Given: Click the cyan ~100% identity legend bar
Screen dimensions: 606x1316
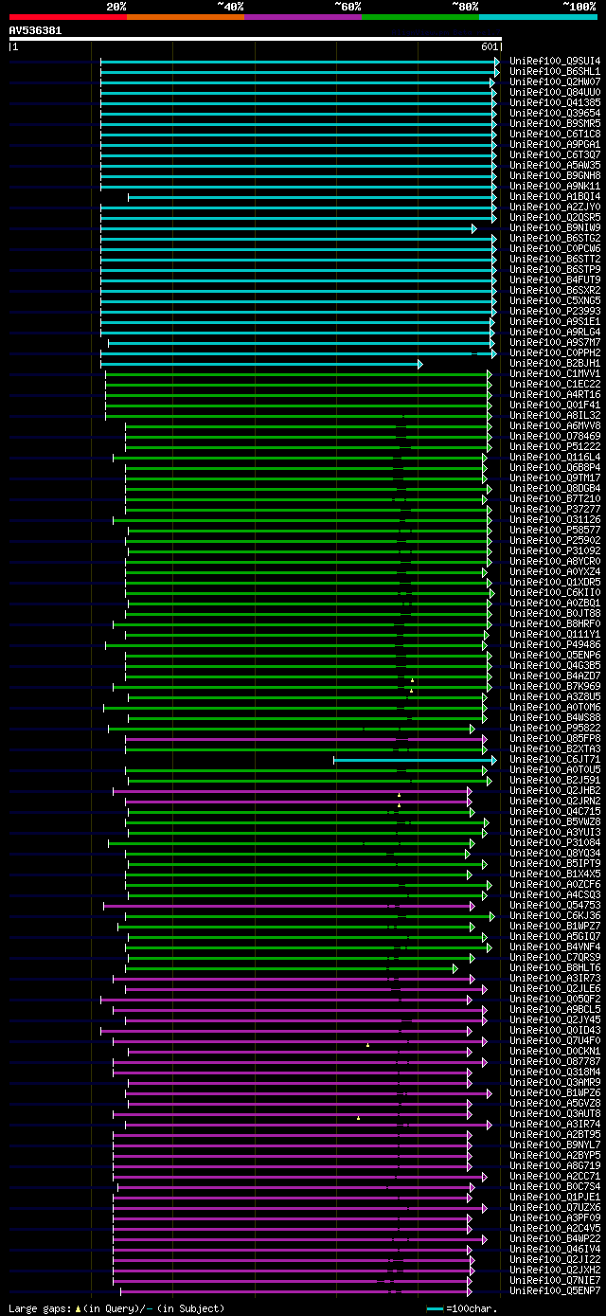Looking at the screenshot, I should [538, 17].
